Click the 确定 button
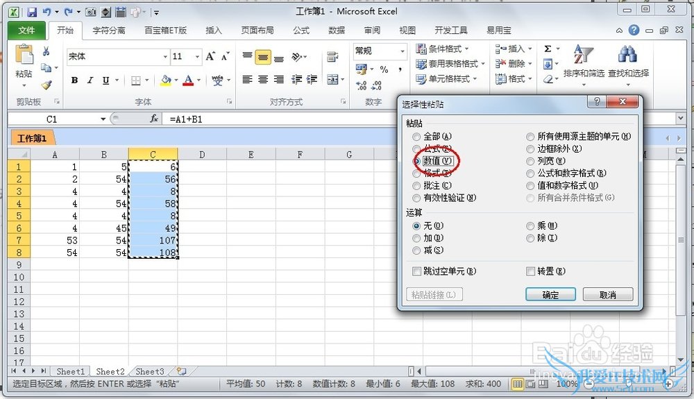 pos(550,295)
